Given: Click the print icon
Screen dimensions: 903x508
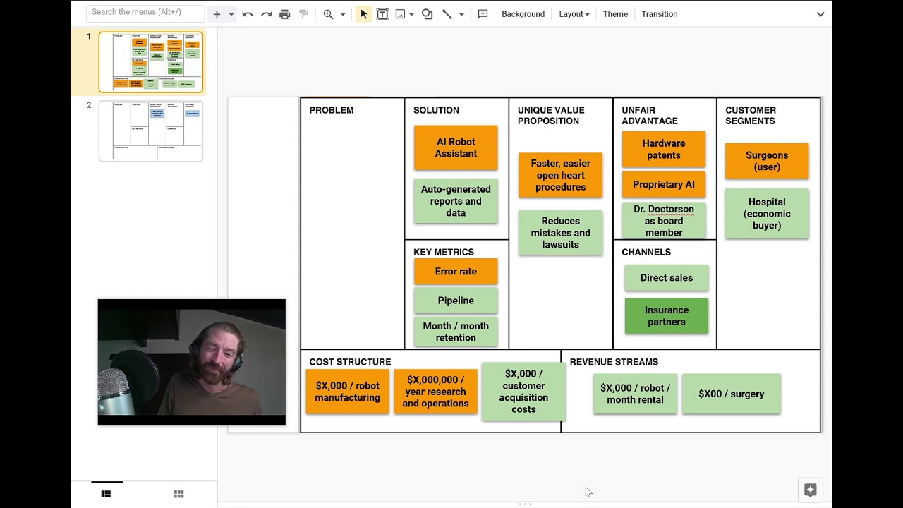Looking at the screenshot, I should click(x=285, y=14).
